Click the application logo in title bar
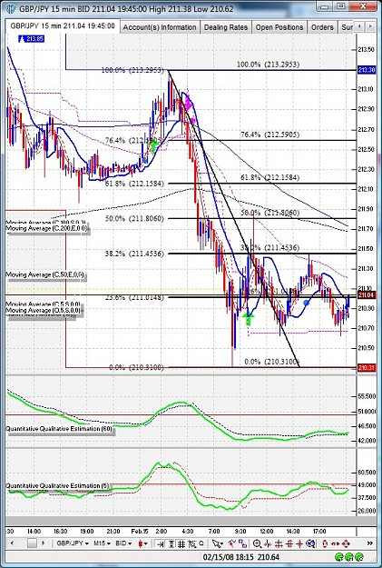 pos(11,7)
